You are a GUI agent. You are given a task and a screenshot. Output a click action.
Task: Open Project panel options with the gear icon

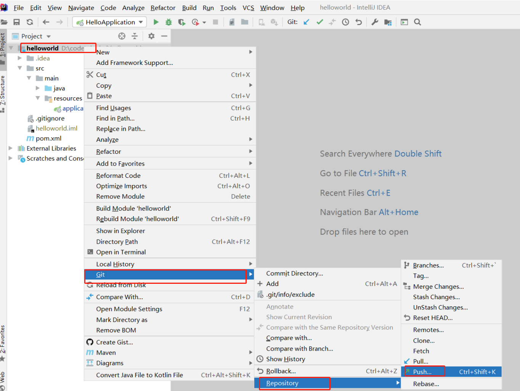[151, 36]
